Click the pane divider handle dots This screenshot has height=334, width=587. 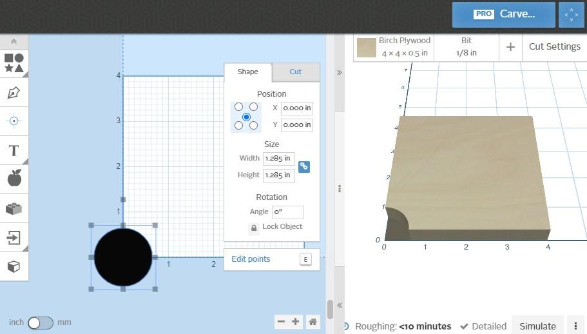(339, 188)
